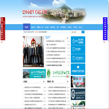This screenshot has width=109, height=109.
Task: Open 中国研究生招生报名 graduation cap tile
Action: click(78, 69)
